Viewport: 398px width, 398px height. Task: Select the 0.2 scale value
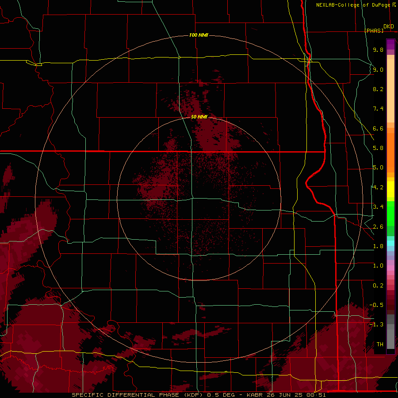click(x=378, y=286)
